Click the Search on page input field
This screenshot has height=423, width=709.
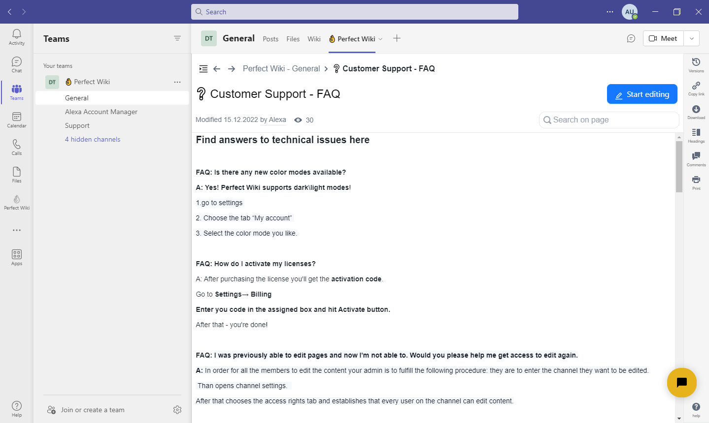[608, 120]
